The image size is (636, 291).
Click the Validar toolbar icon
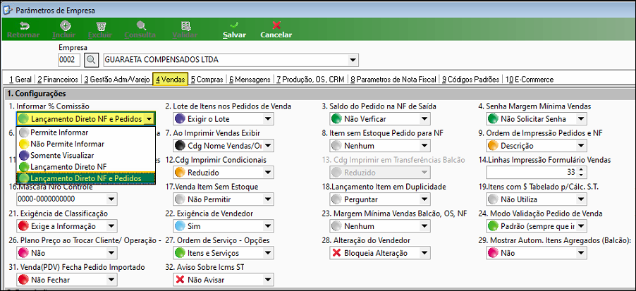coord(185,26)
